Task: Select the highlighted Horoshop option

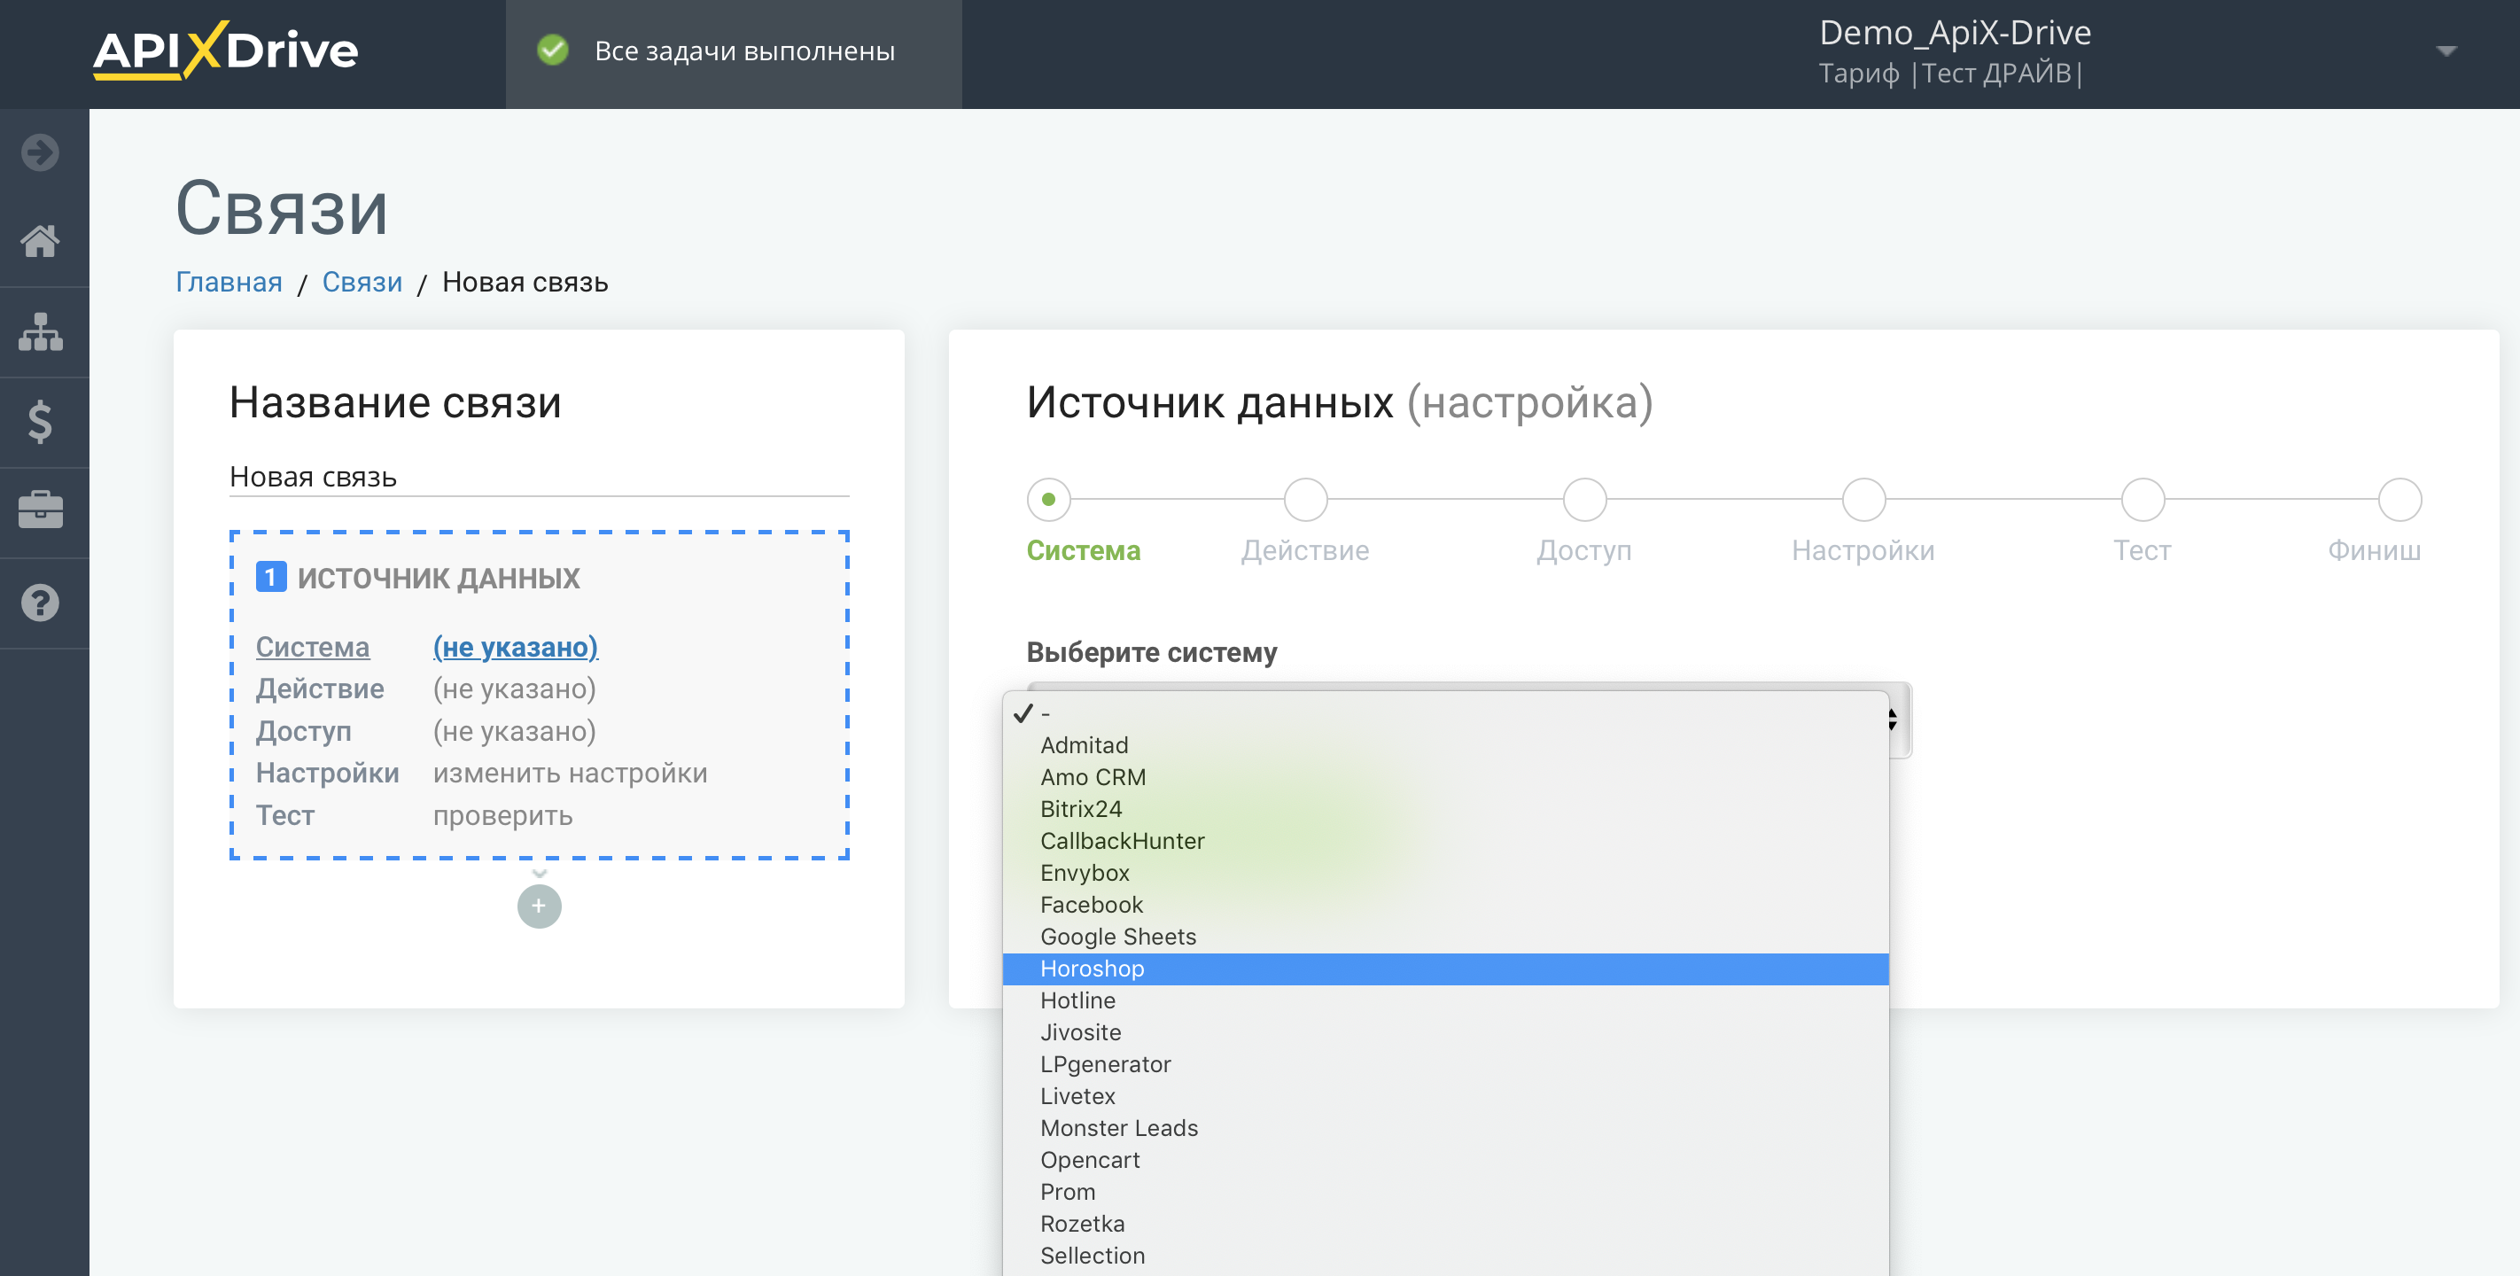Action: (1445, 969)
